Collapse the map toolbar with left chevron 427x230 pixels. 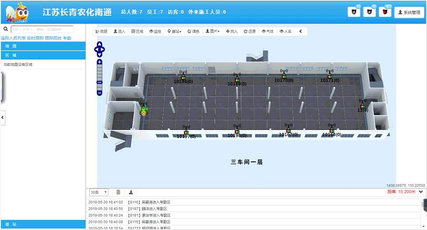tap(300, 31)
